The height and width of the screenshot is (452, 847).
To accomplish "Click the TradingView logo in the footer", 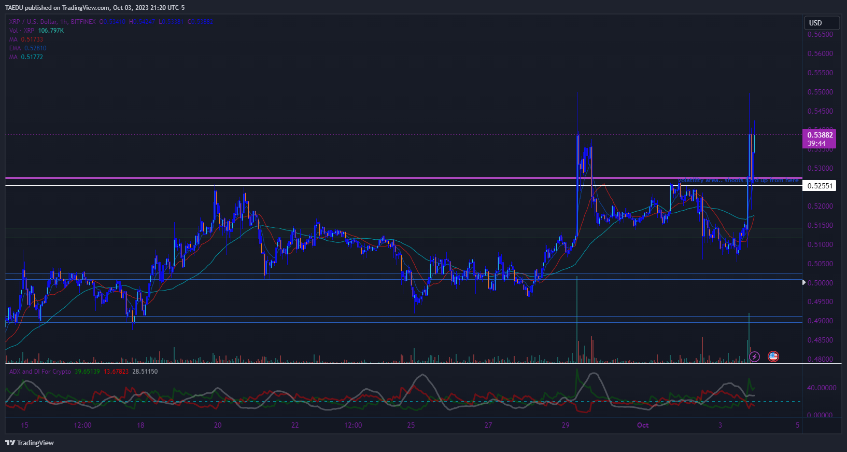I will (30, 443).
